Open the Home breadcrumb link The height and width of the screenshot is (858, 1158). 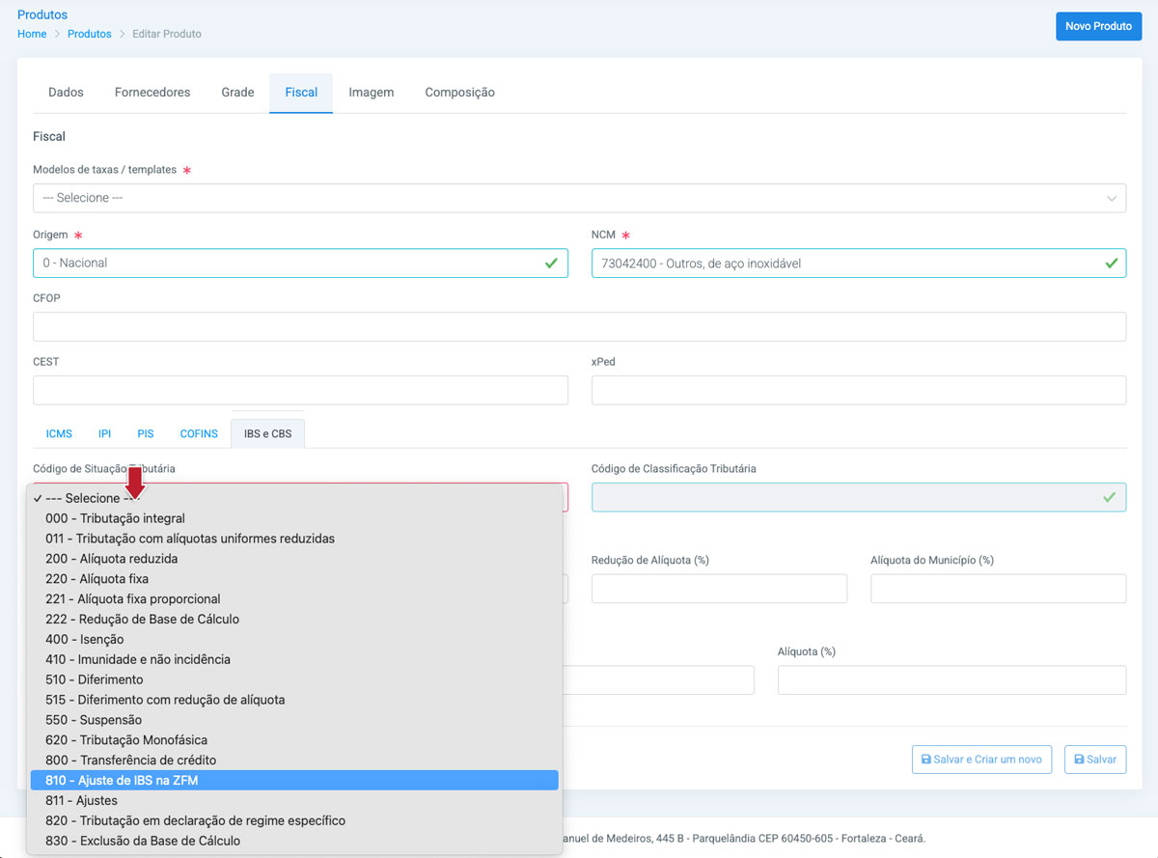pyautogui.click(x=32, y=34)
